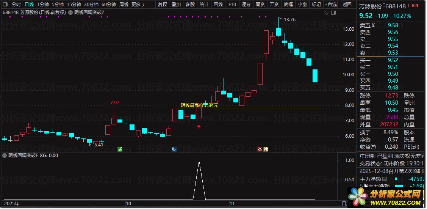
Task: Click the 涨停 value 12.73
Action: tap(391, 96)
